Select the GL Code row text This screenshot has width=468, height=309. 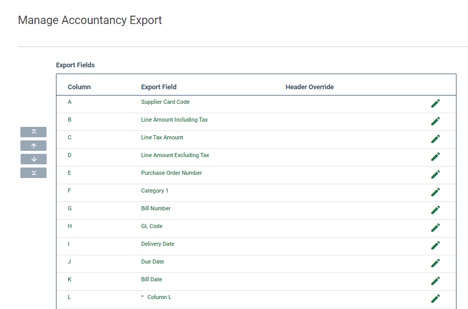pyautogui.click(x=152, y=227)
